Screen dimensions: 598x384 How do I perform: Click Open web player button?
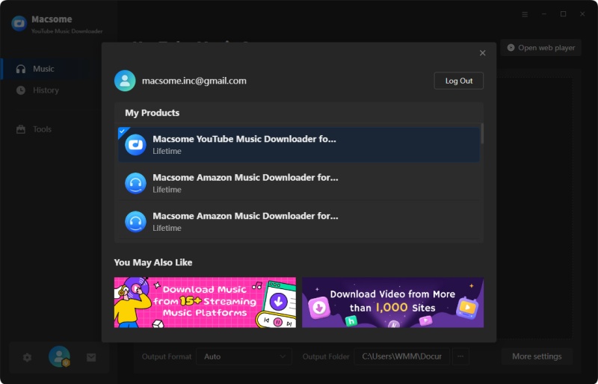pyautogui.click(x=540, y=48)
